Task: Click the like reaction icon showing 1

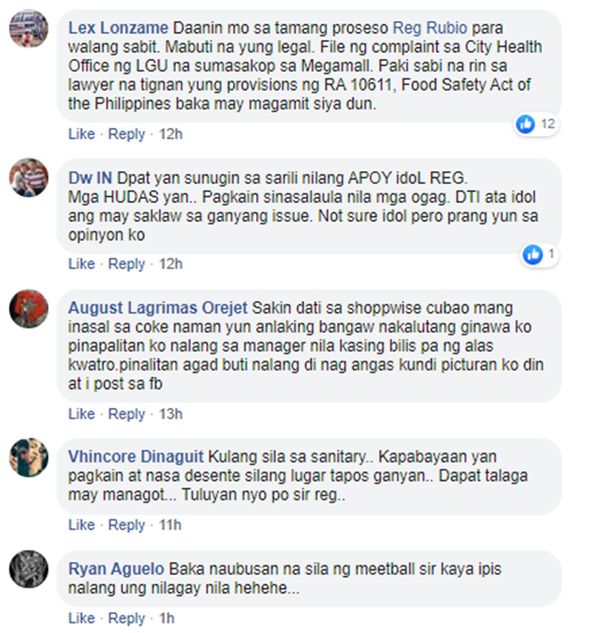Action: pos(532,254)
